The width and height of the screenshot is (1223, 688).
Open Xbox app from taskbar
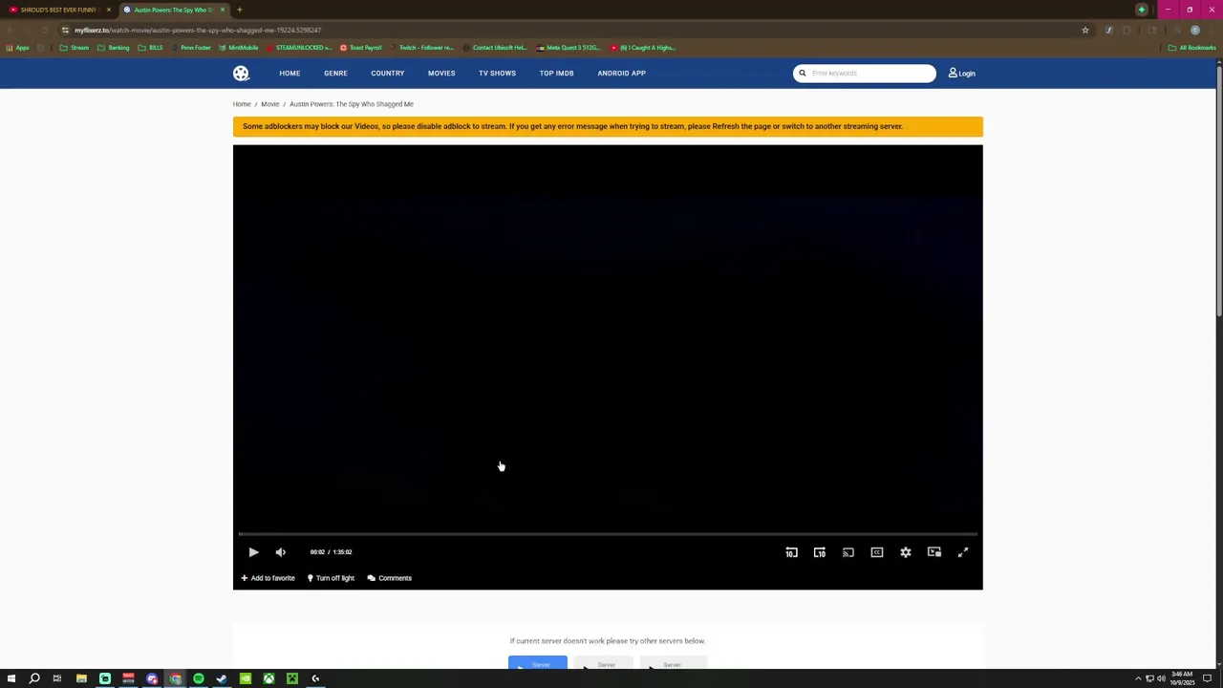click(268, 678)
